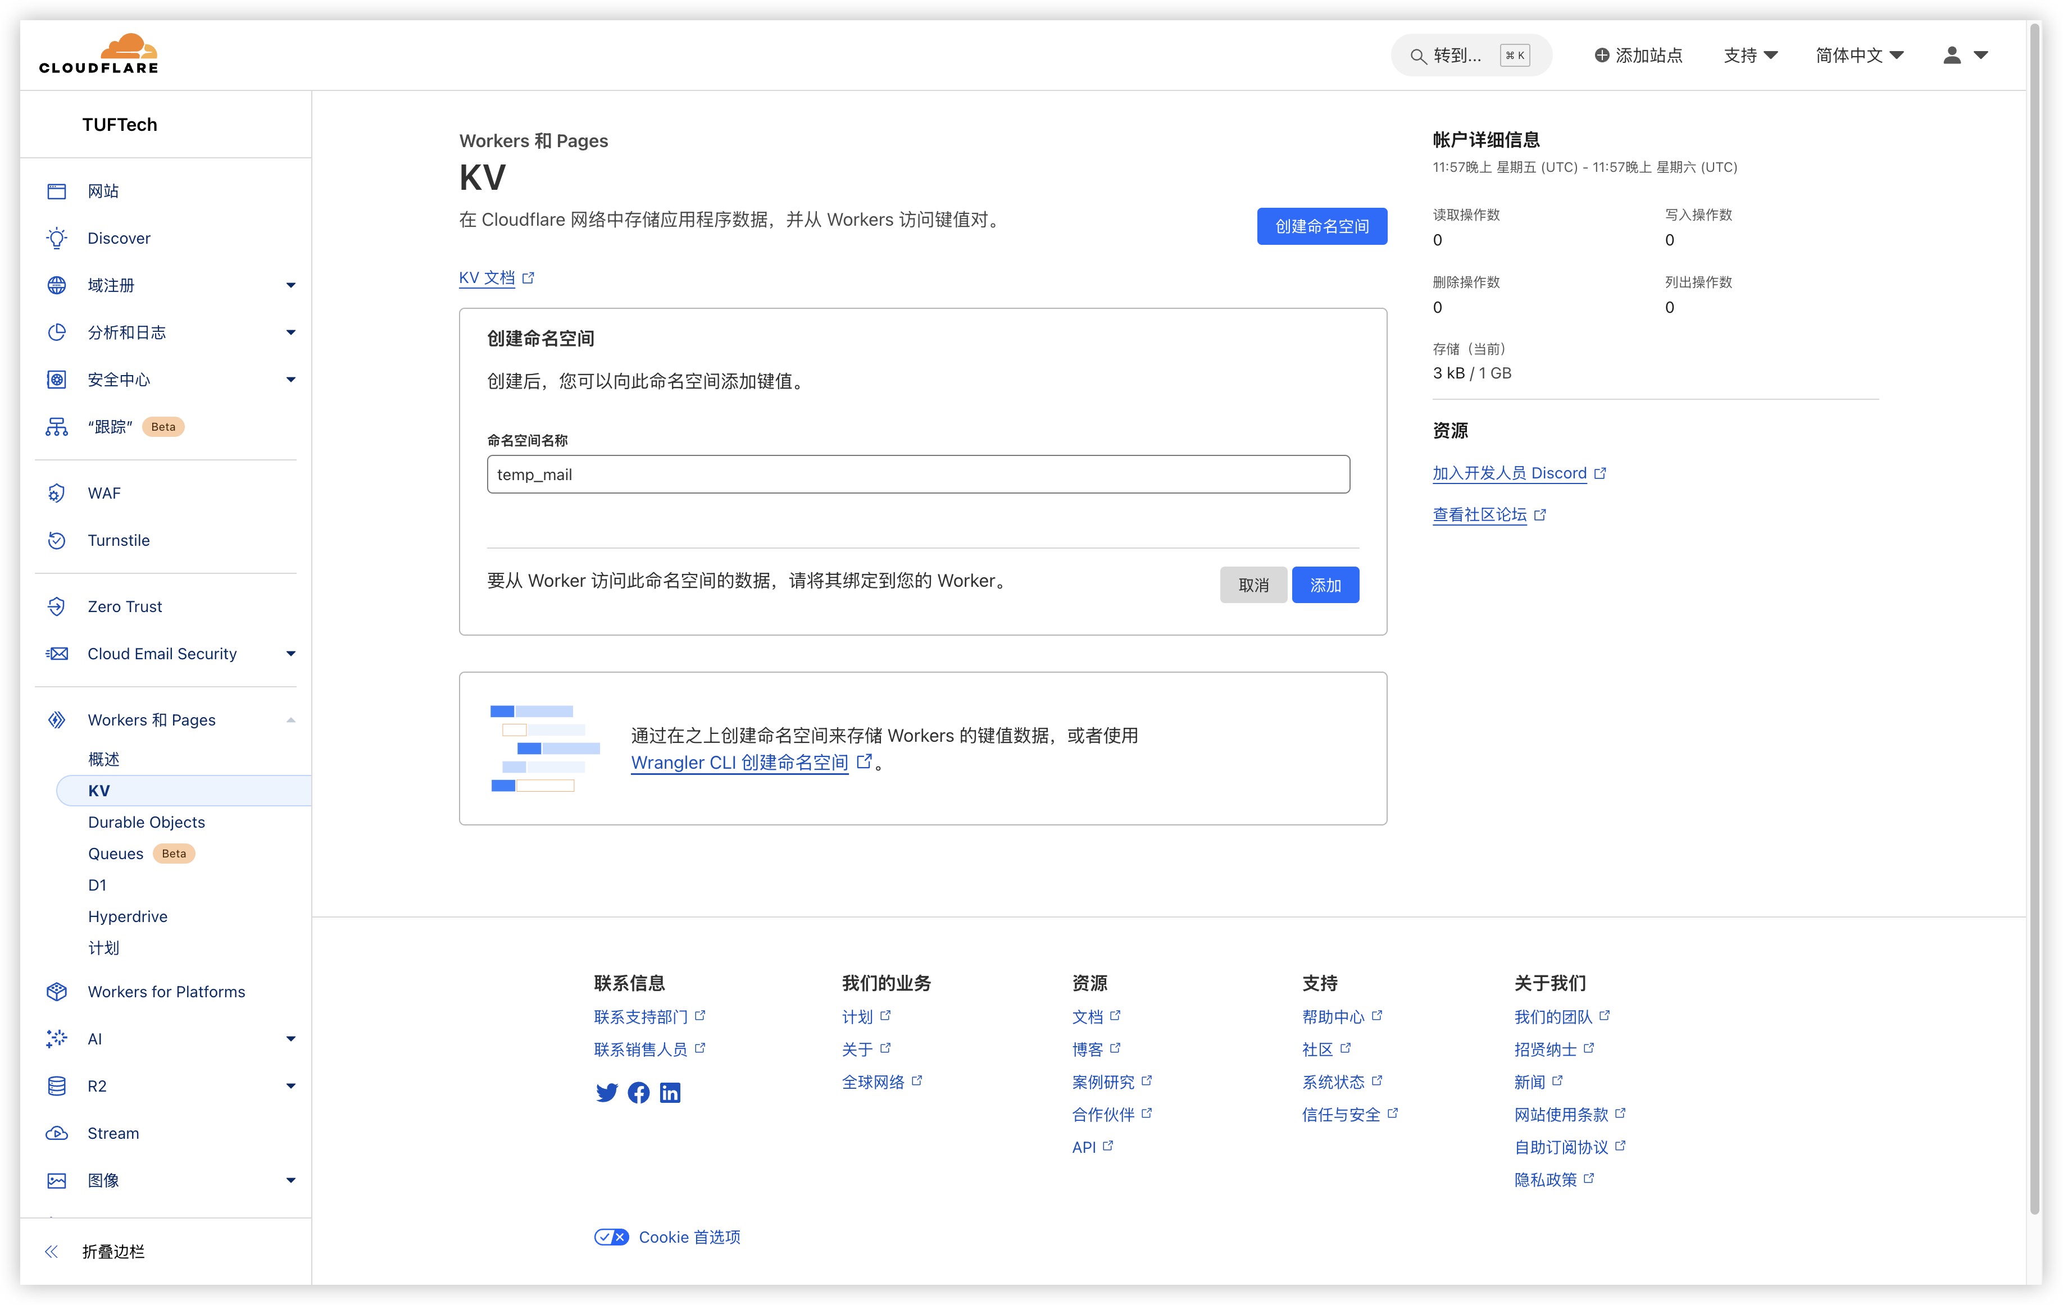Viewport: 2063px width, 1305px height.
Task: Click the Cloudflare logo
Action: pos(98,53)
